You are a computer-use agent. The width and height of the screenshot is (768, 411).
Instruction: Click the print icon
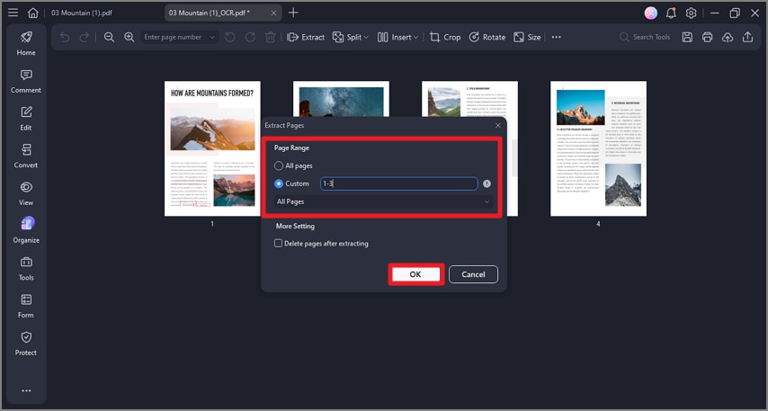[x=707, y=37]
